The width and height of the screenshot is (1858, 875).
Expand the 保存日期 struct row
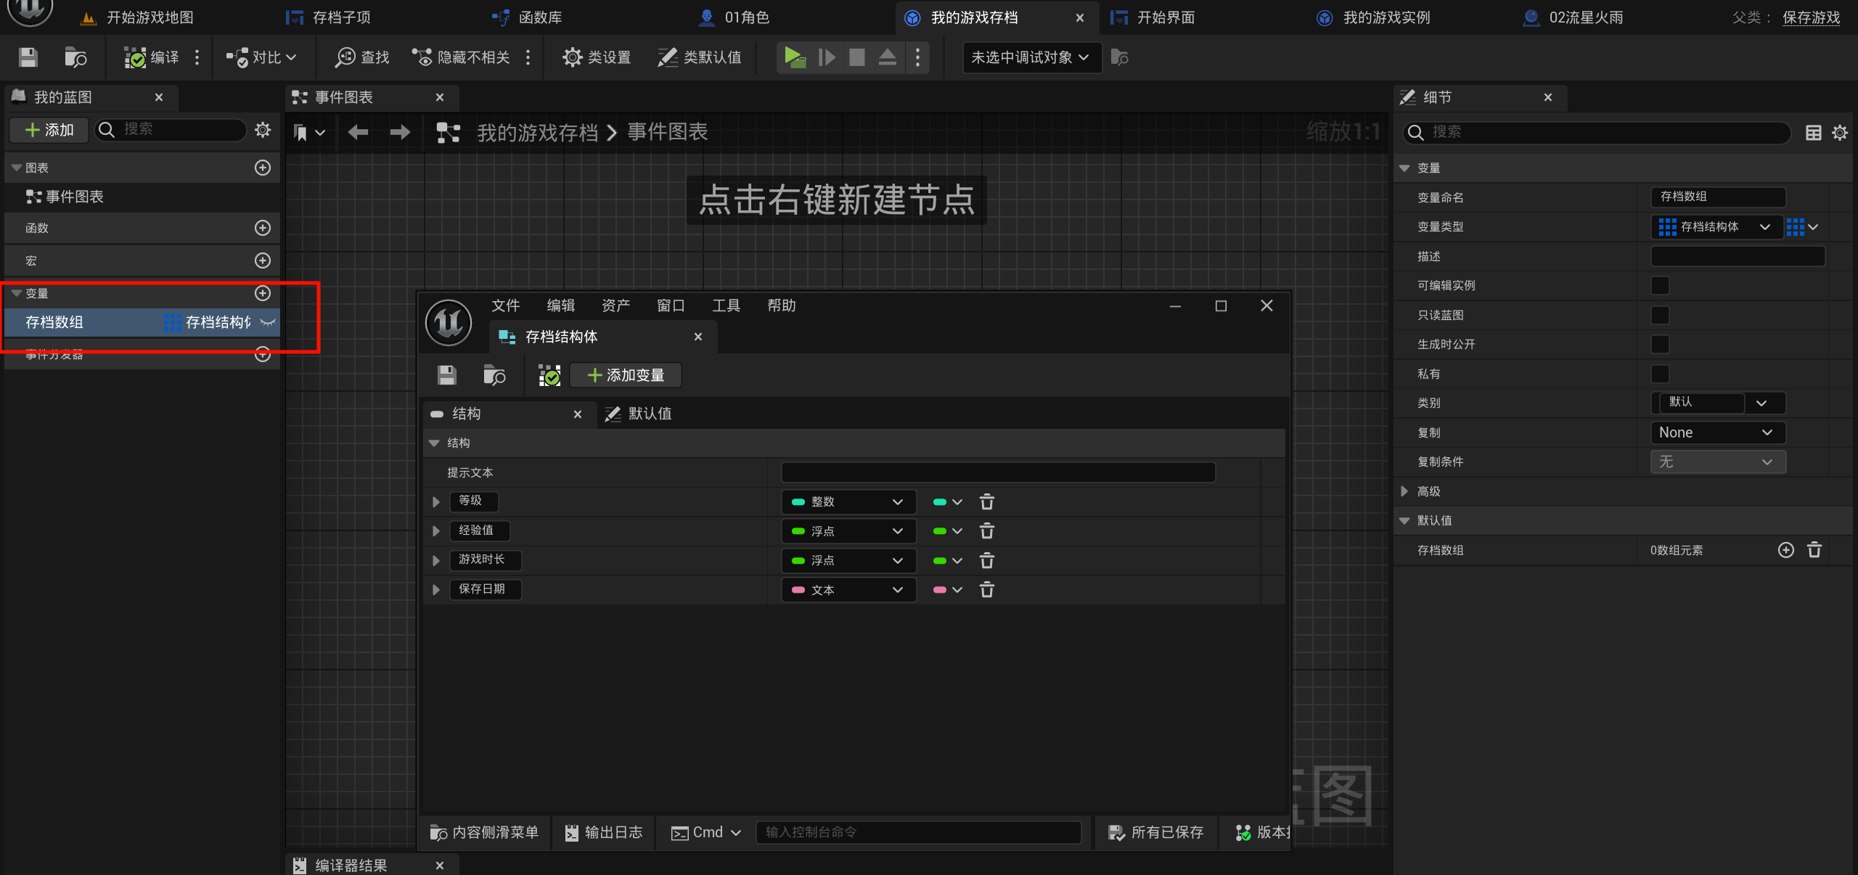pyautogui.click(x=436, y=590)
